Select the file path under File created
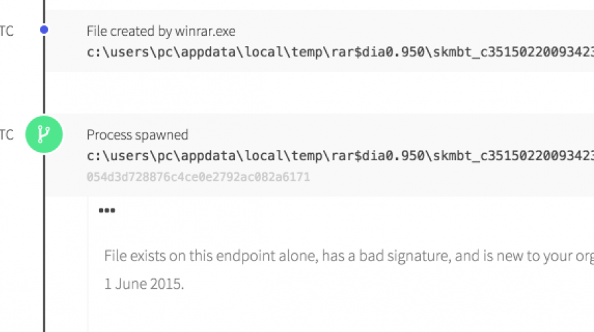This screenshot has height=332, width=594. (340, 52)
